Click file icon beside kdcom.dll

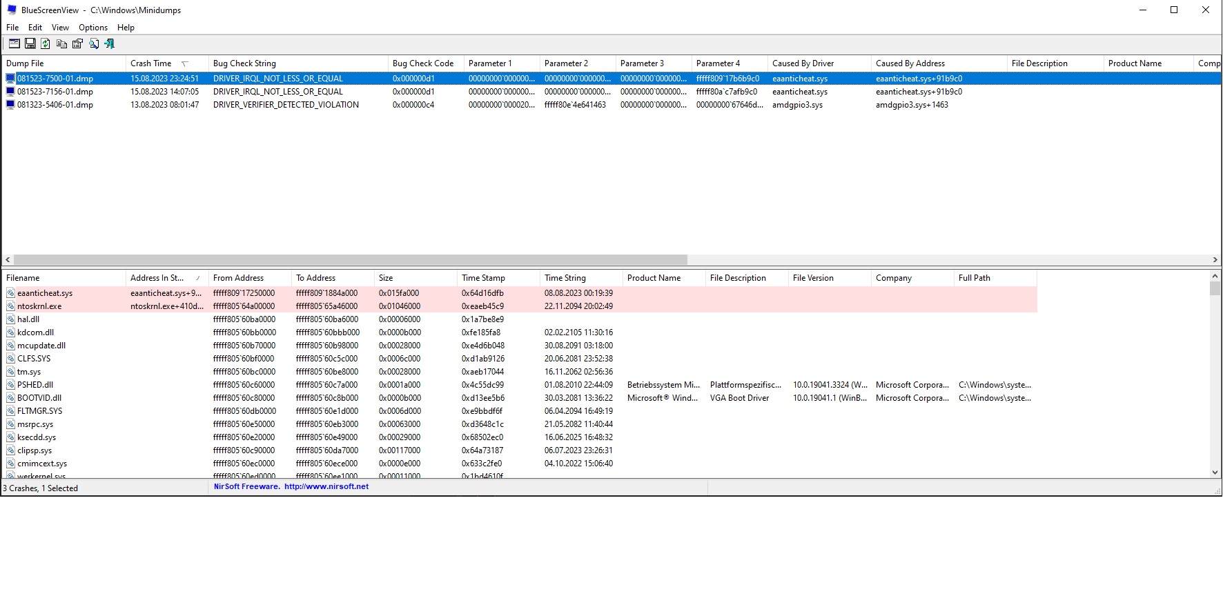pyautogui.click(x=10, y=332)
